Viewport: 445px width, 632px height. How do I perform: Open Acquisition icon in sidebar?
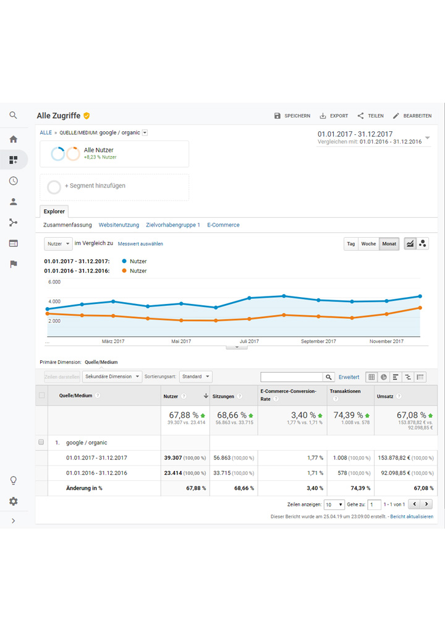click(x=13, y=222)
